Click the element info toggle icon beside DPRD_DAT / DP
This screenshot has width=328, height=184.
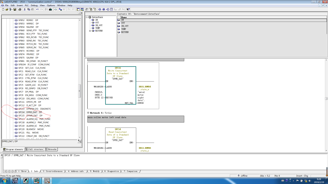pos(79,141)
